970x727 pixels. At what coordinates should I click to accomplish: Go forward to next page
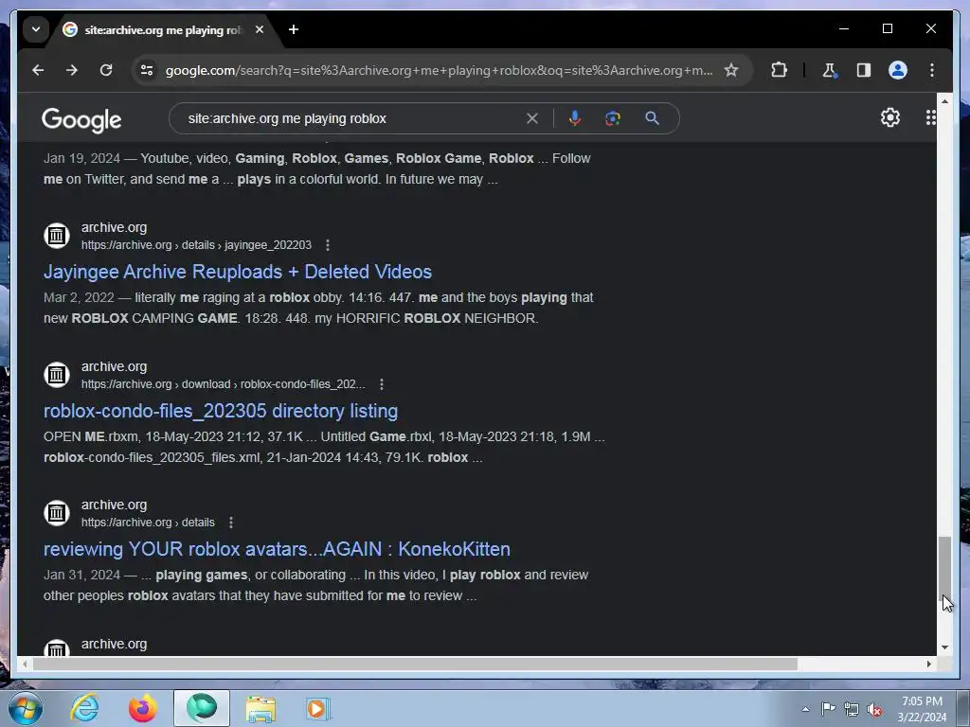click(72, 70)
